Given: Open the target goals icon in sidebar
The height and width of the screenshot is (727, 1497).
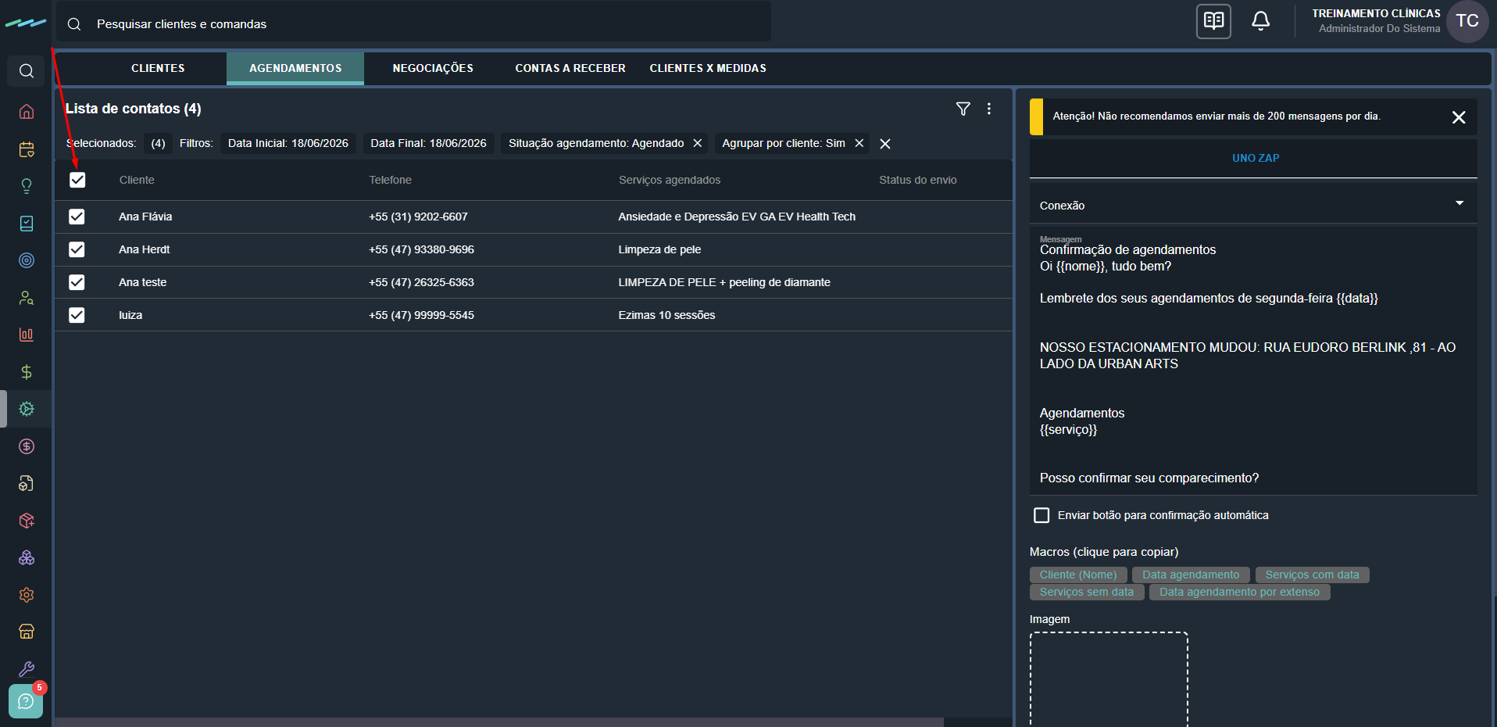Looking at the screenshot, I should point(27,260).
